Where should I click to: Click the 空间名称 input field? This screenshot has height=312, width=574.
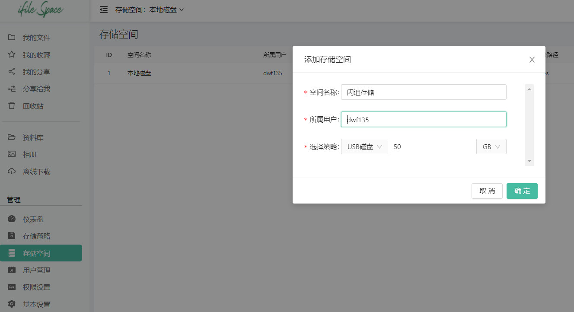[x=424, y=92]
